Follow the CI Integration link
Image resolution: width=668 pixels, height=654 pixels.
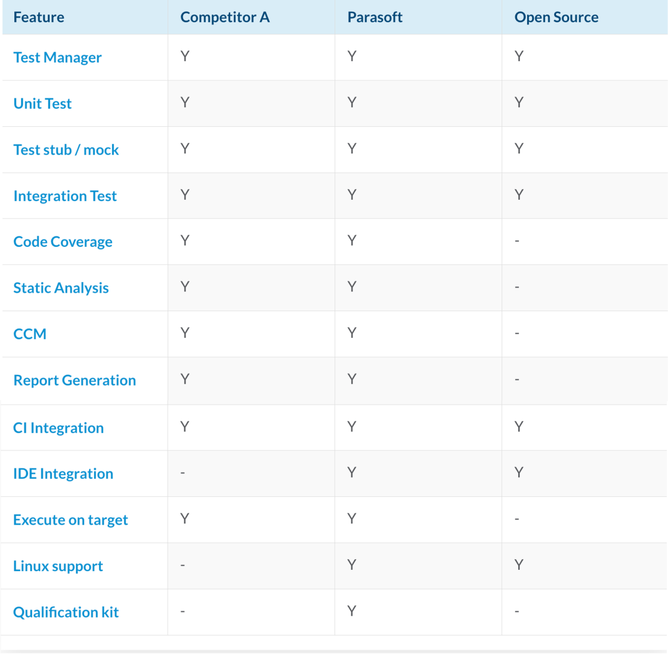[58, 428]
